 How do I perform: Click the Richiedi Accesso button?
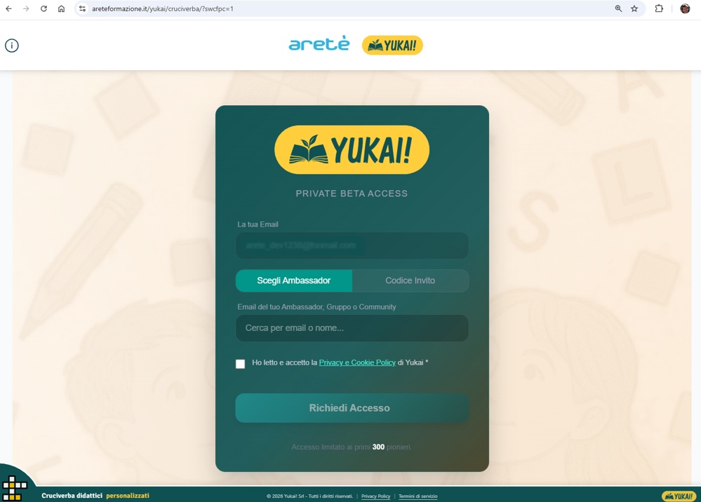pyautogui.click(x=352, y=408)
